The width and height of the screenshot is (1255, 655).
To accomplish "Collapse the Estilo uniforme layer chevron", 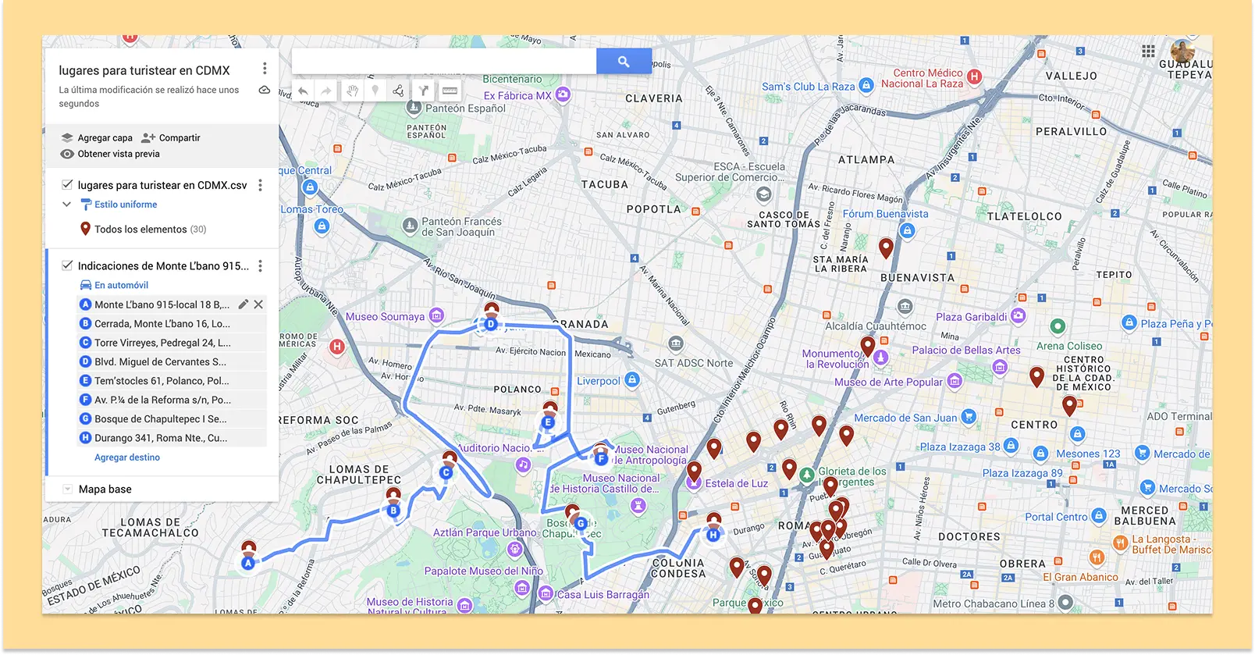I will coord(66,205).
